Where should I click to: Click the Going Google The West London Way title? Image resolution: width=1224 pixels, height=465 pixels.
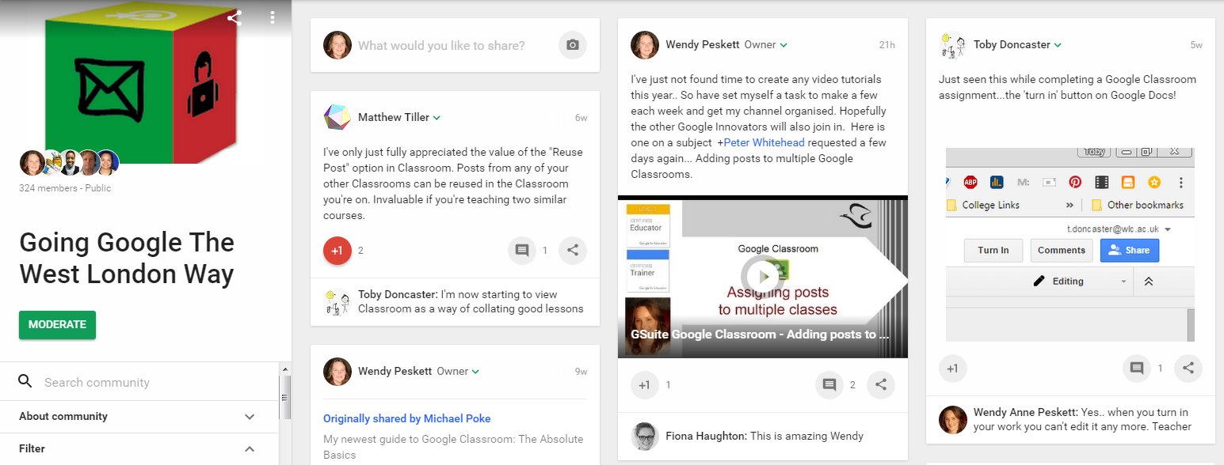tap(127, 258)
